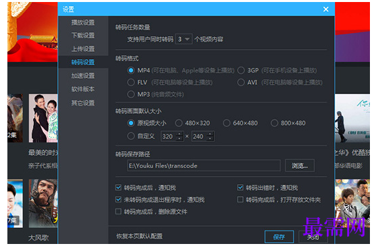Click the custom width field 320

click(x=169, y=136)
